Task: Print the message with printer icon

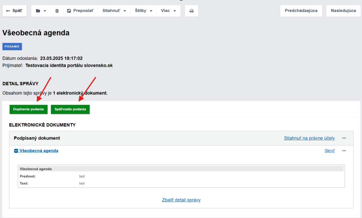Action: (191, 11)
